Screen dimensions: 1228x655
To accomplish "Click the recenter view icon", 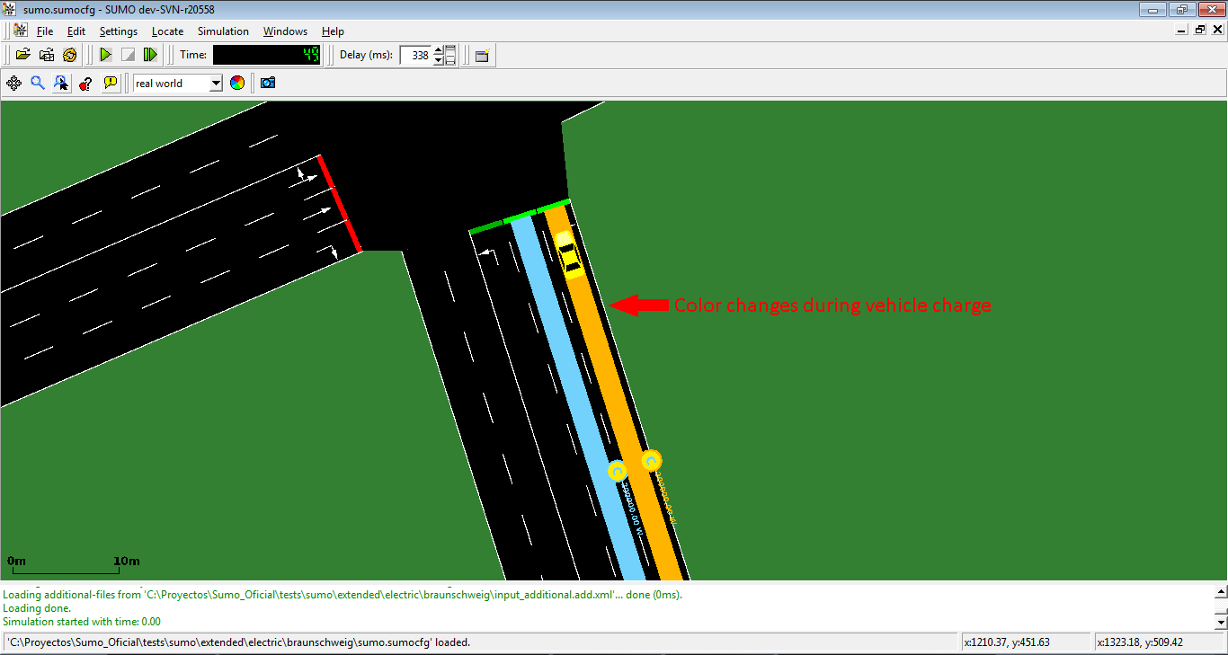I will pyautogui.click(x=14, y=84).
